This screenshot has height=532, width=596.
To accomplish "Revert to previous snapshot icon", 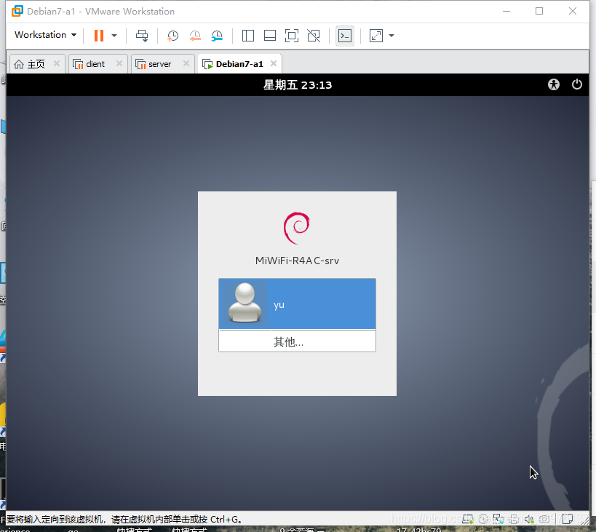I will [195, 36].
